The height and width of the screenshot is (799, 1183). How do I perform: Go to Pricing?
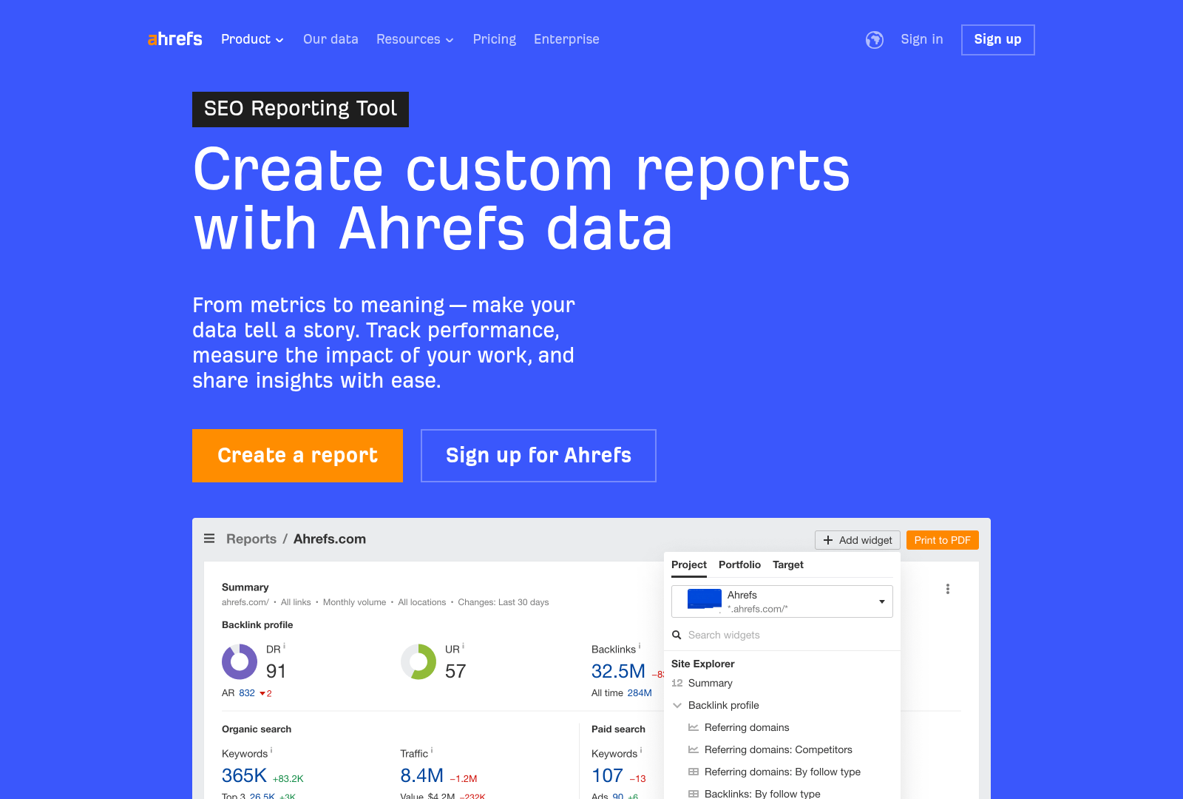point(495,39)
